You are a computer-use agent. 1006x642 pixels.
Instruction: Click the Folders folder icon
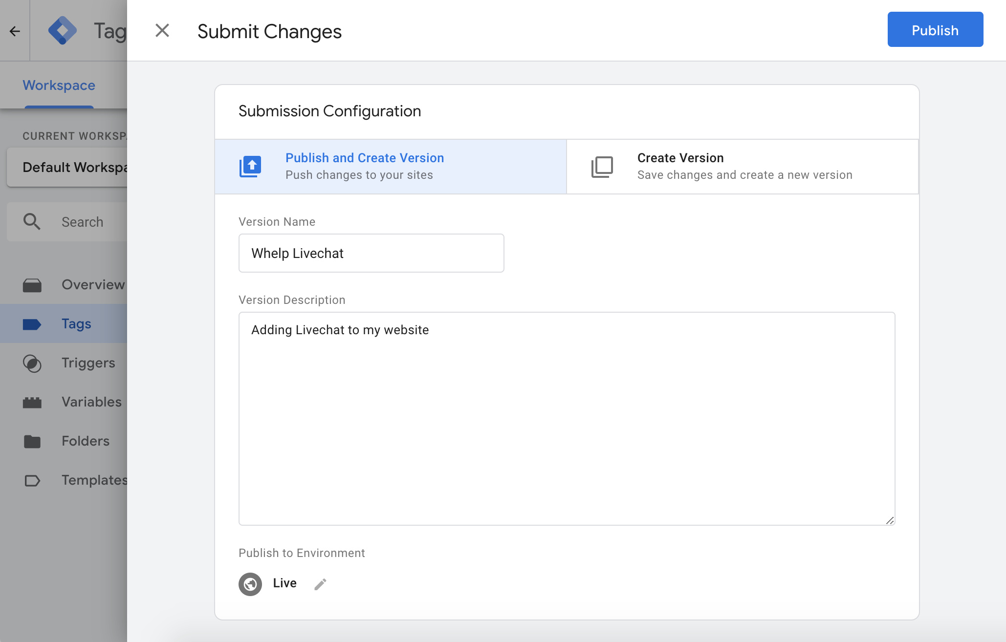(32, 441)
